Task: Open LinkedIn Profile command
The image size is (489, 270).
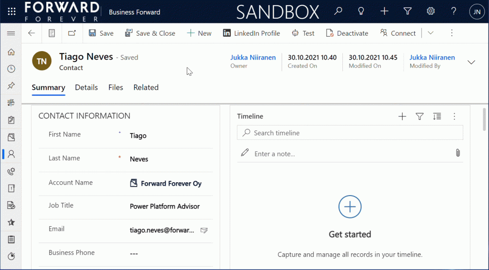Action: pos(251,33)
